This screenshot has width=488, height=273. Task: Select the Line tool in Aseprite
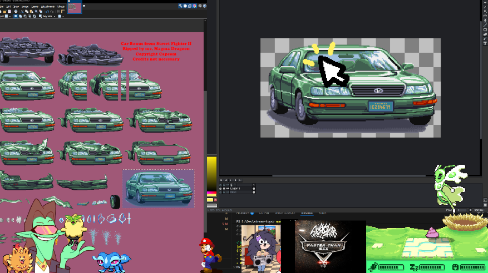(485, 25)
